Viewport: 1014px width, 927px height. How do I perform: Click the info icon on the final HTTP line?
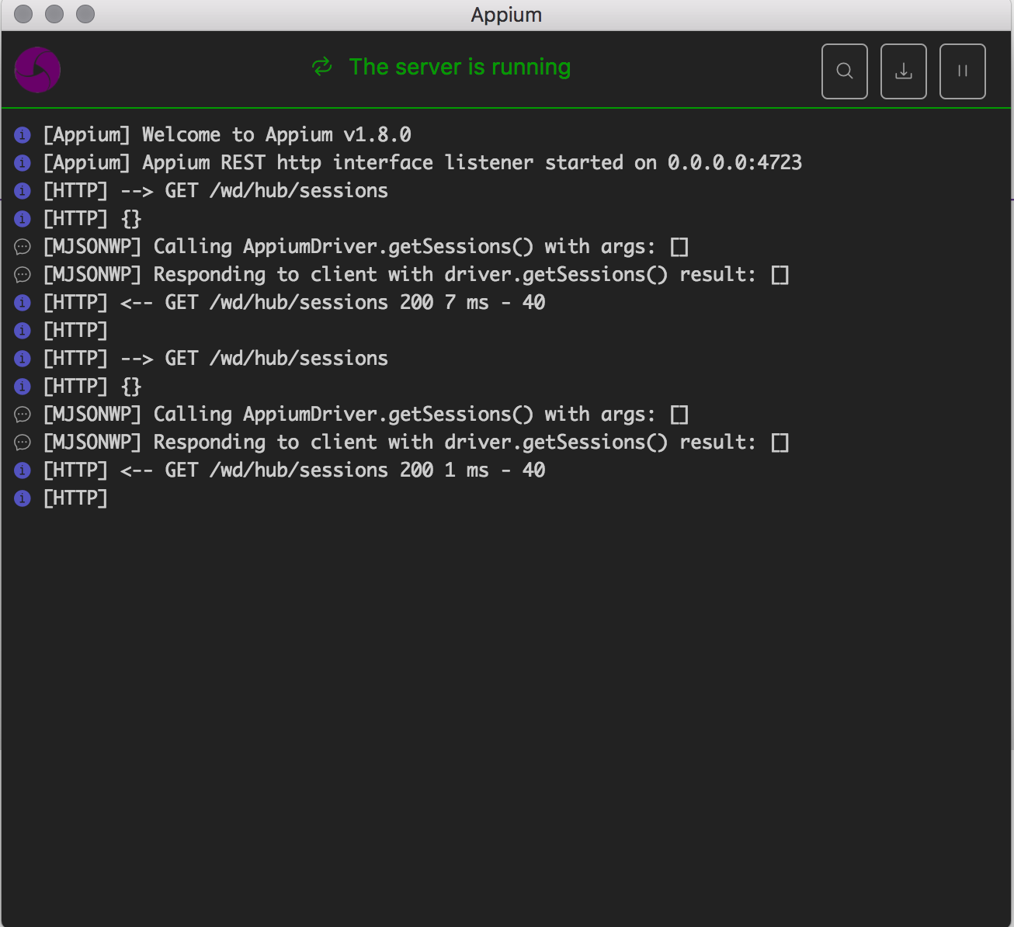22,498
